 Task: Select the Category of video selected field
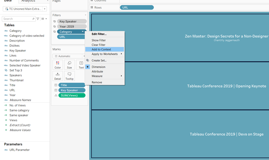(27, 36)
